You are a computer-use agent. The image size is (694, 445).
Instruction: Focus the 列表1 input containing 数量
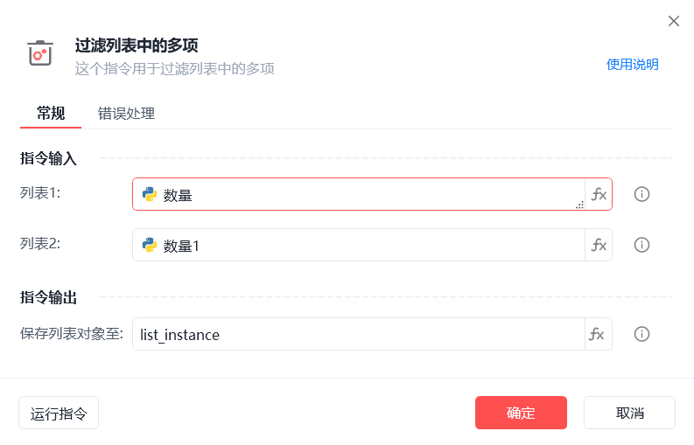(x=359, y=194)
